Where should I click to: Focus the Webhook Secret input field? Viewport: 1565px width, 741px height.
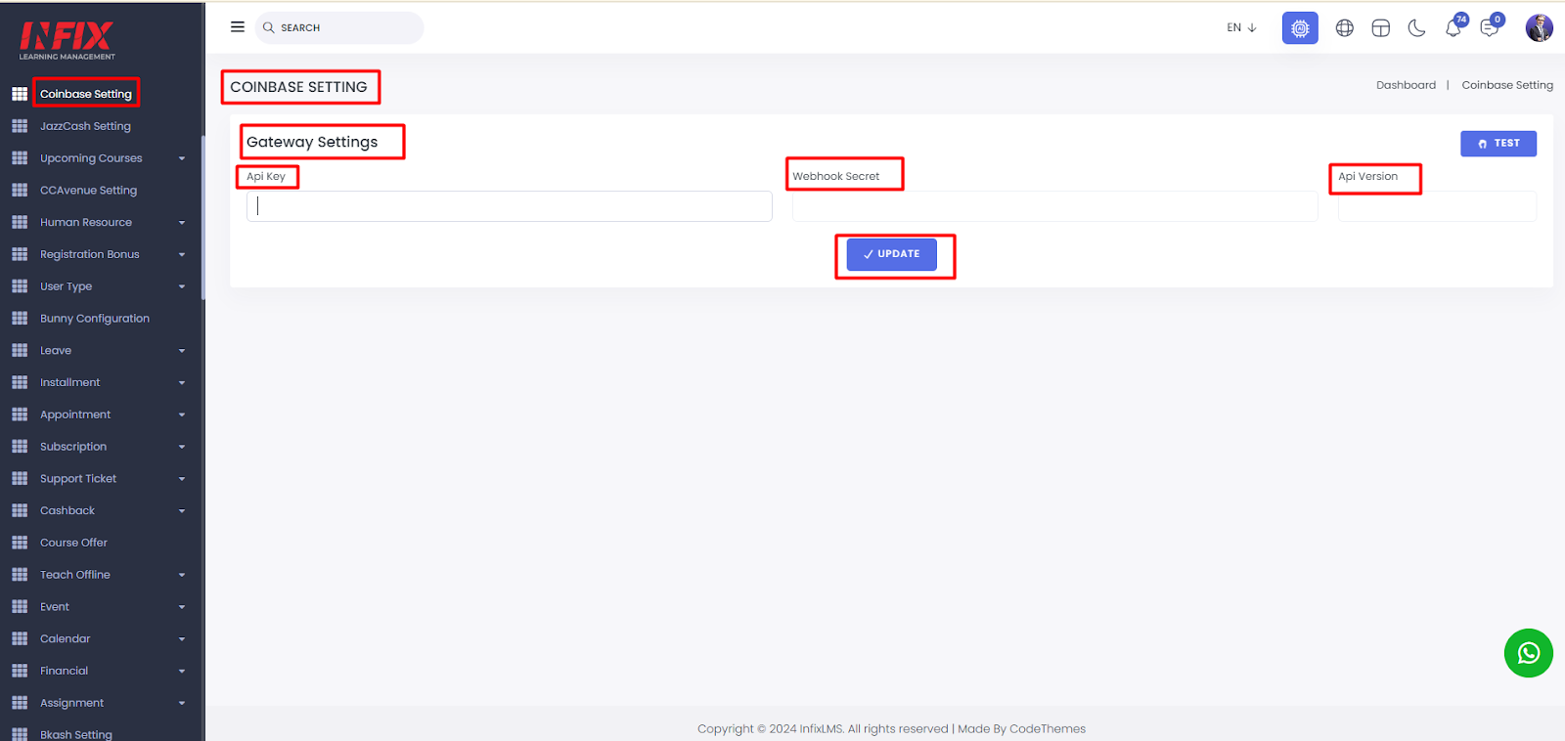pyautogui.click(x=1055, y=206)
